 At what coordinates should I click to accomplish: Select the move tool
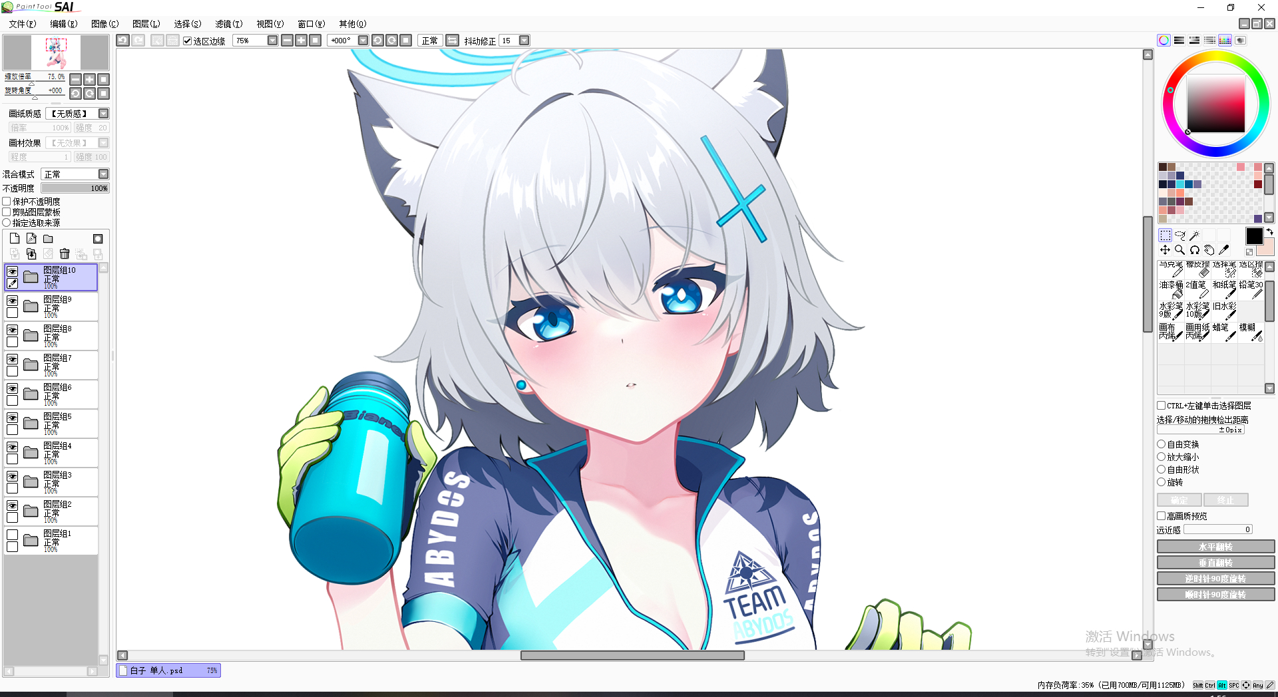1165,250
